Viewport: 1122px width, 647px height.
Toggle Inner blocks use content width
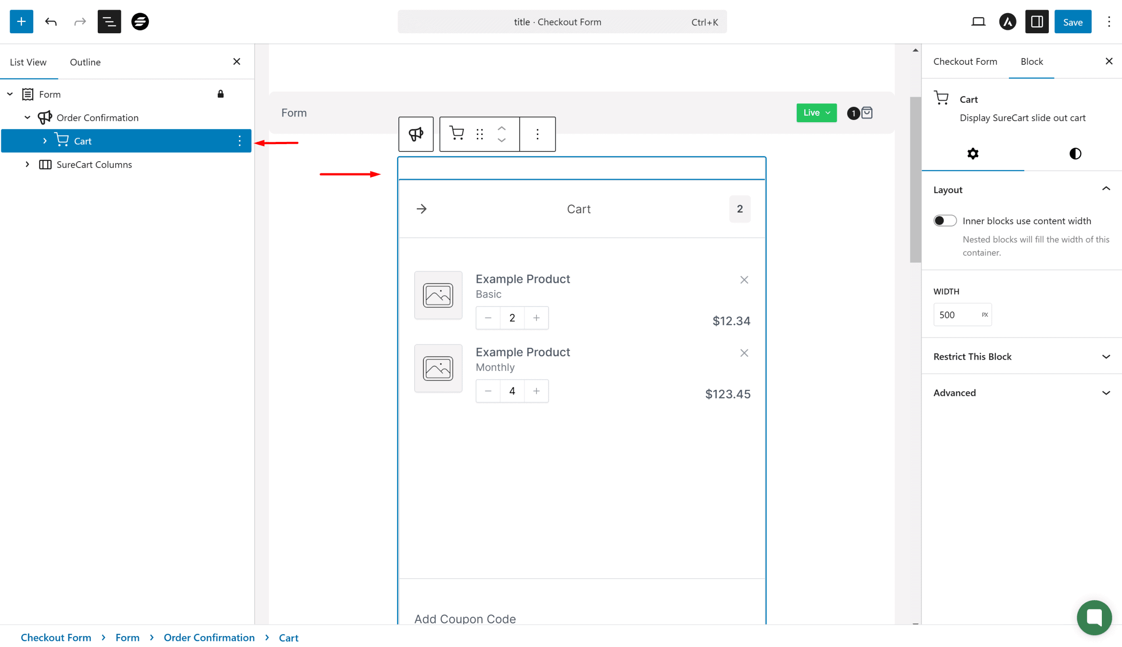pos(944,221)
